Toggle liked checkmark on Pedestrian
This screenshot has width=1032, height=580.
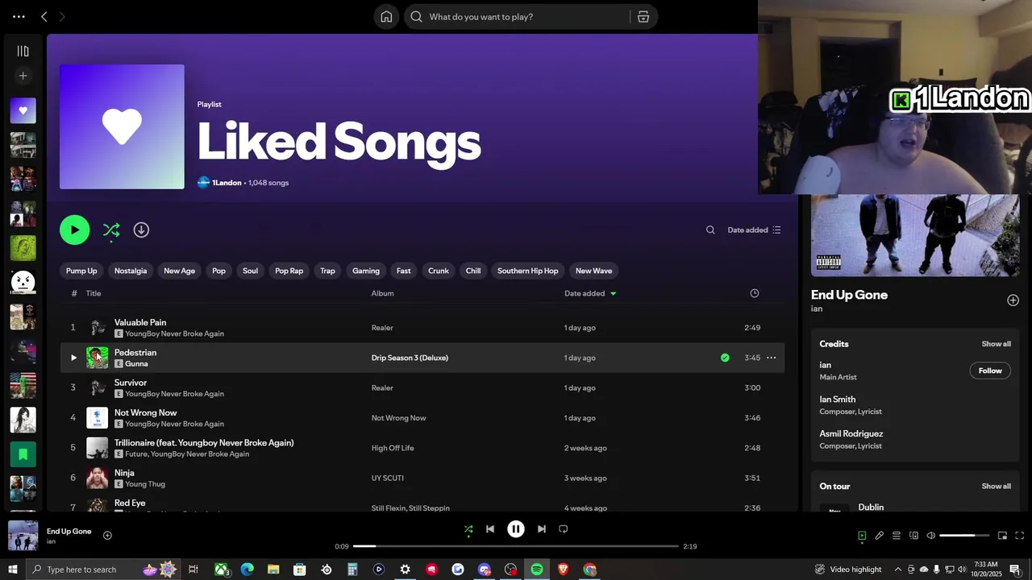725,358
